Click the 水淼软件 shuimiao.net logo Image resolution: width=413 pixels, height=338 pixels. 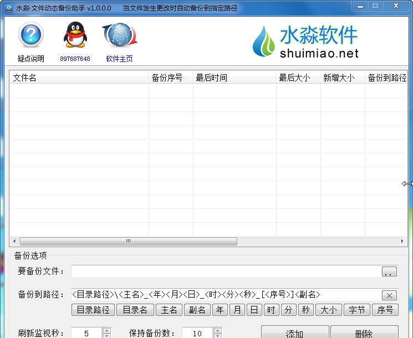tap(305, 42)
